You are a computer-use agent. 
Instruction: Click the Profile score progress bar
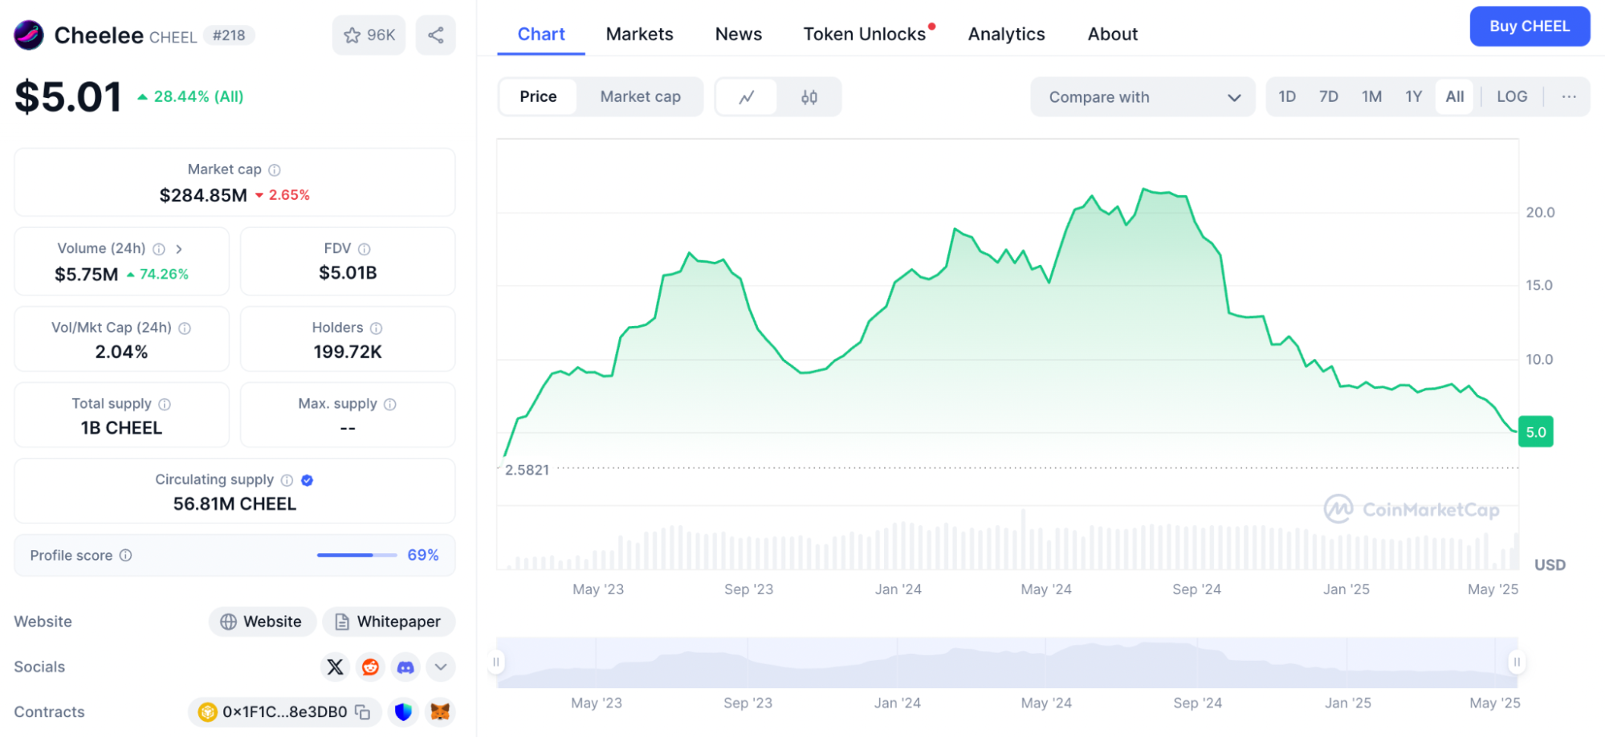(x=357, y=555)
